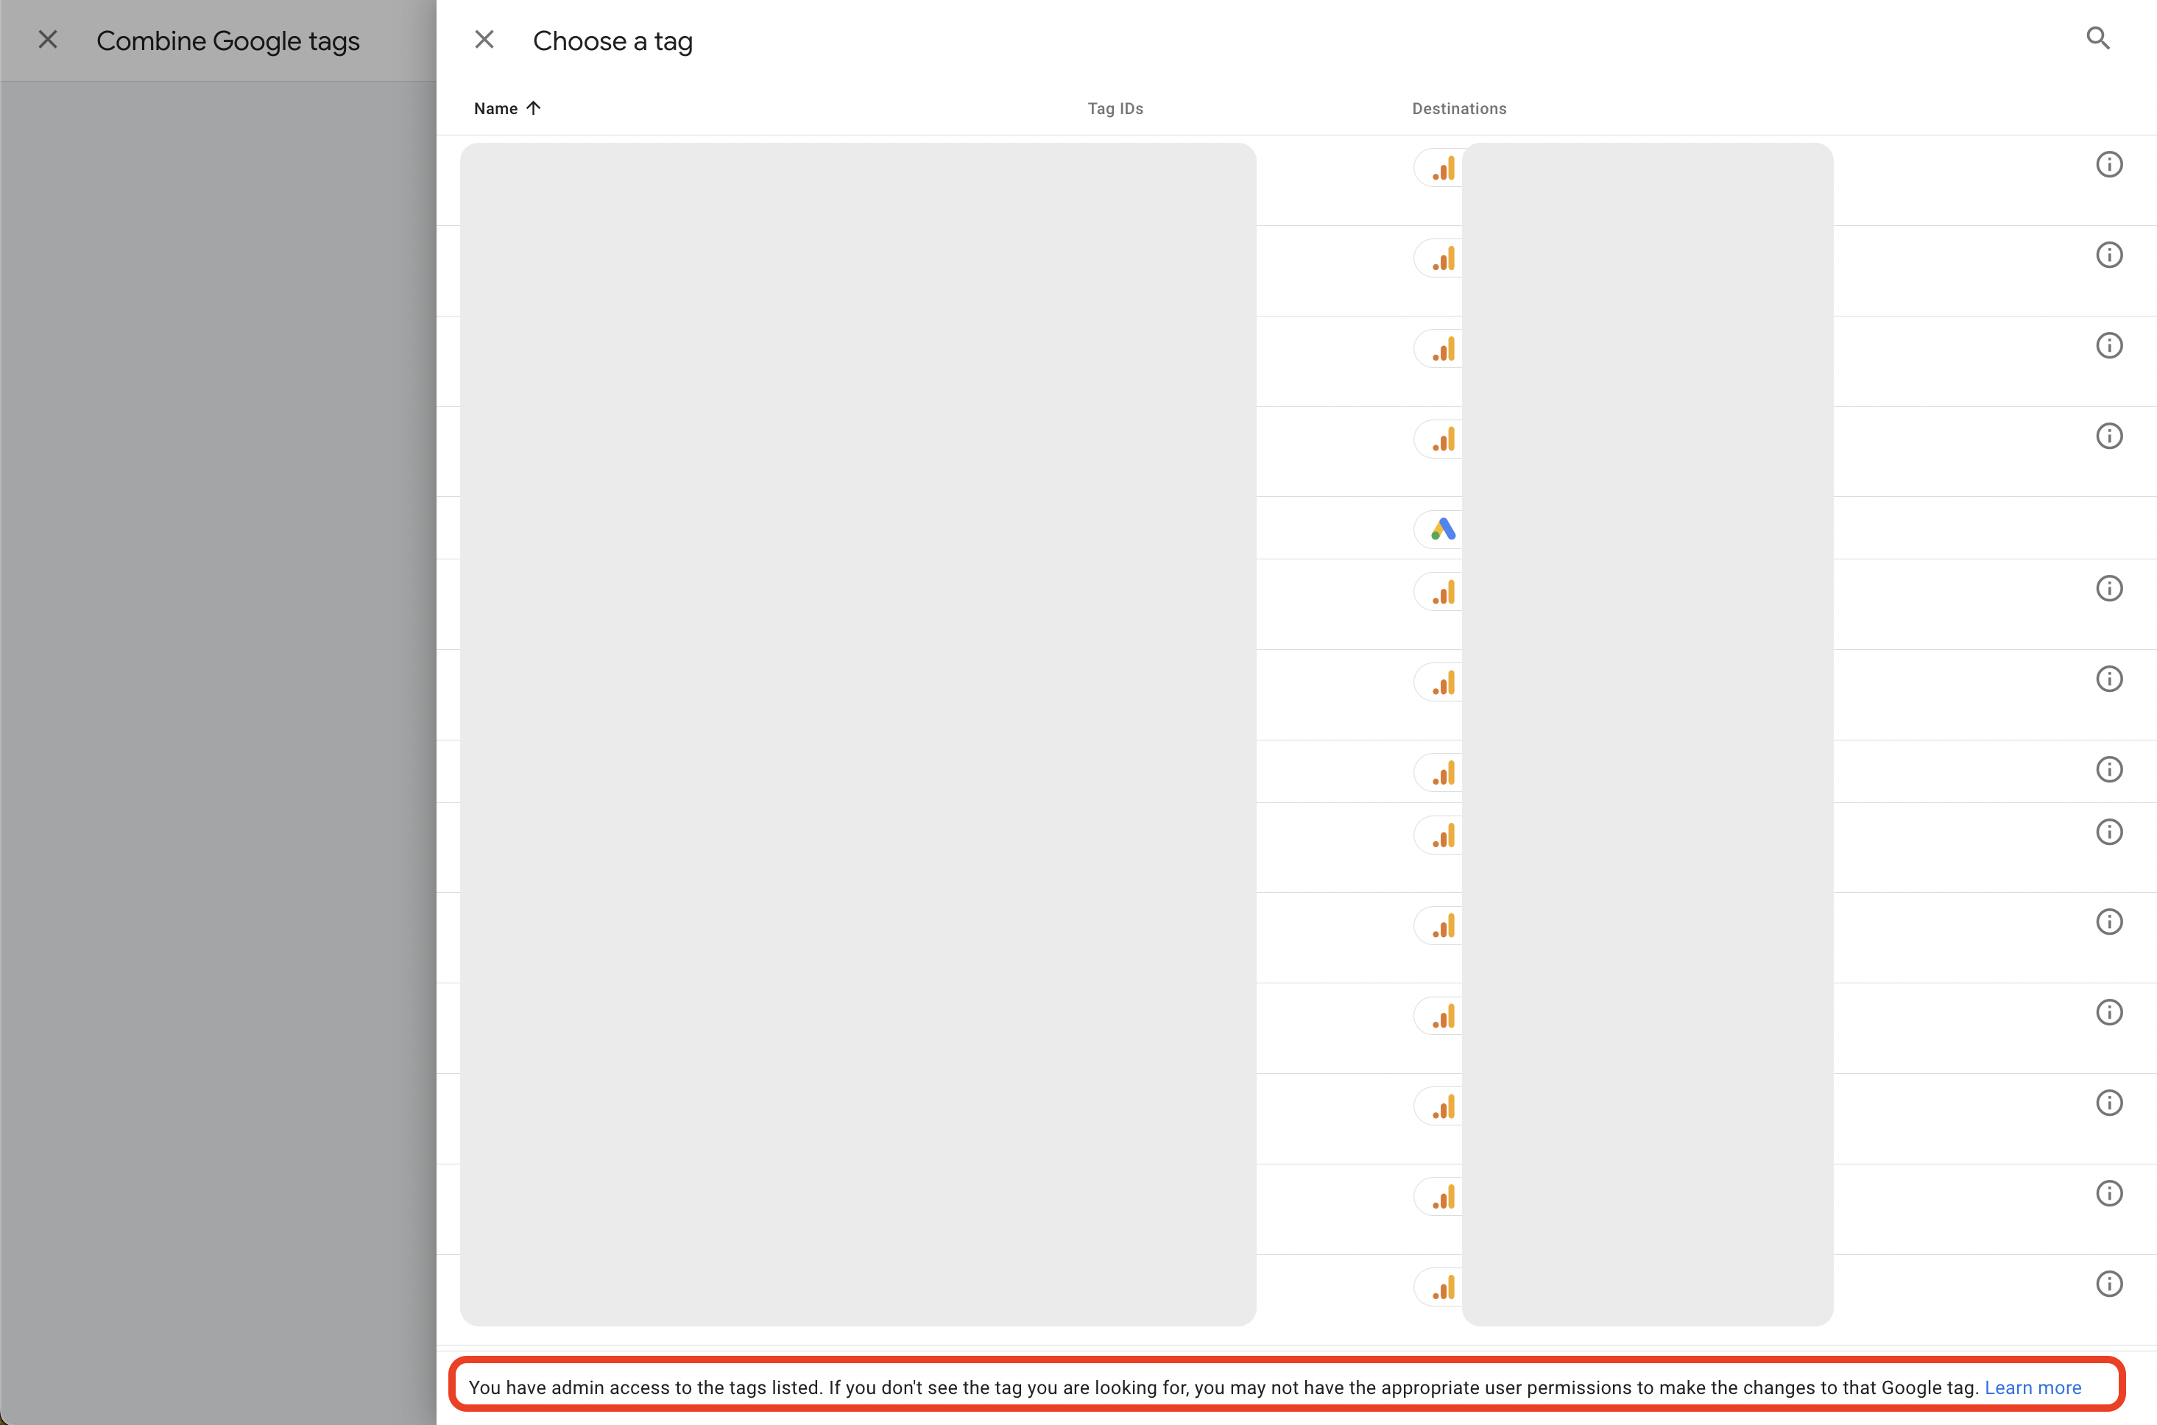Sort the list by Name column
This screenshot has width=2157, height=1425.
507,108
